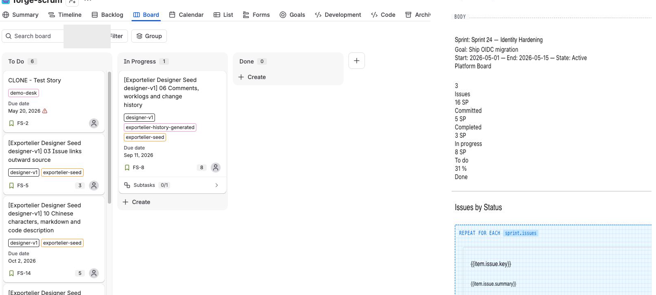Image resolution: width=656 pixels, height=295 pixels.
Task: Click the Search board field
Action: pos(33,36)
